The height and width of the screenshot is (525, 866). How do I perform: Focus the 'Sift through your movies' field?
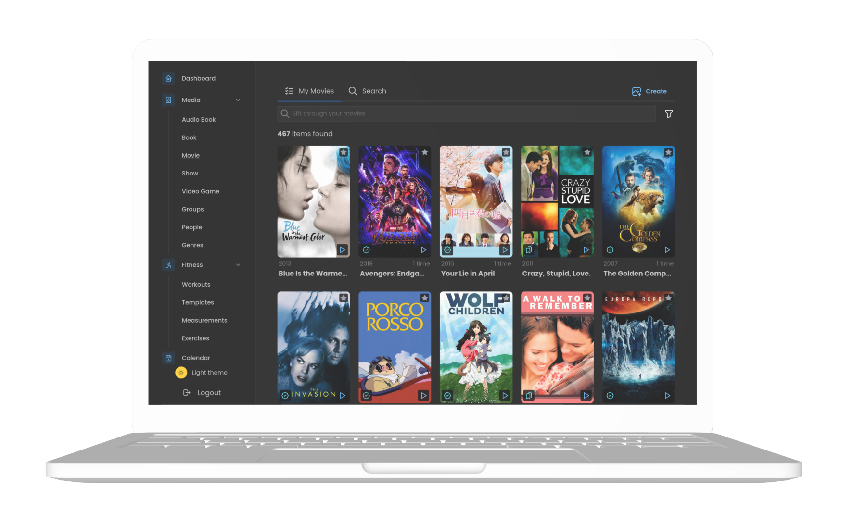467,114
